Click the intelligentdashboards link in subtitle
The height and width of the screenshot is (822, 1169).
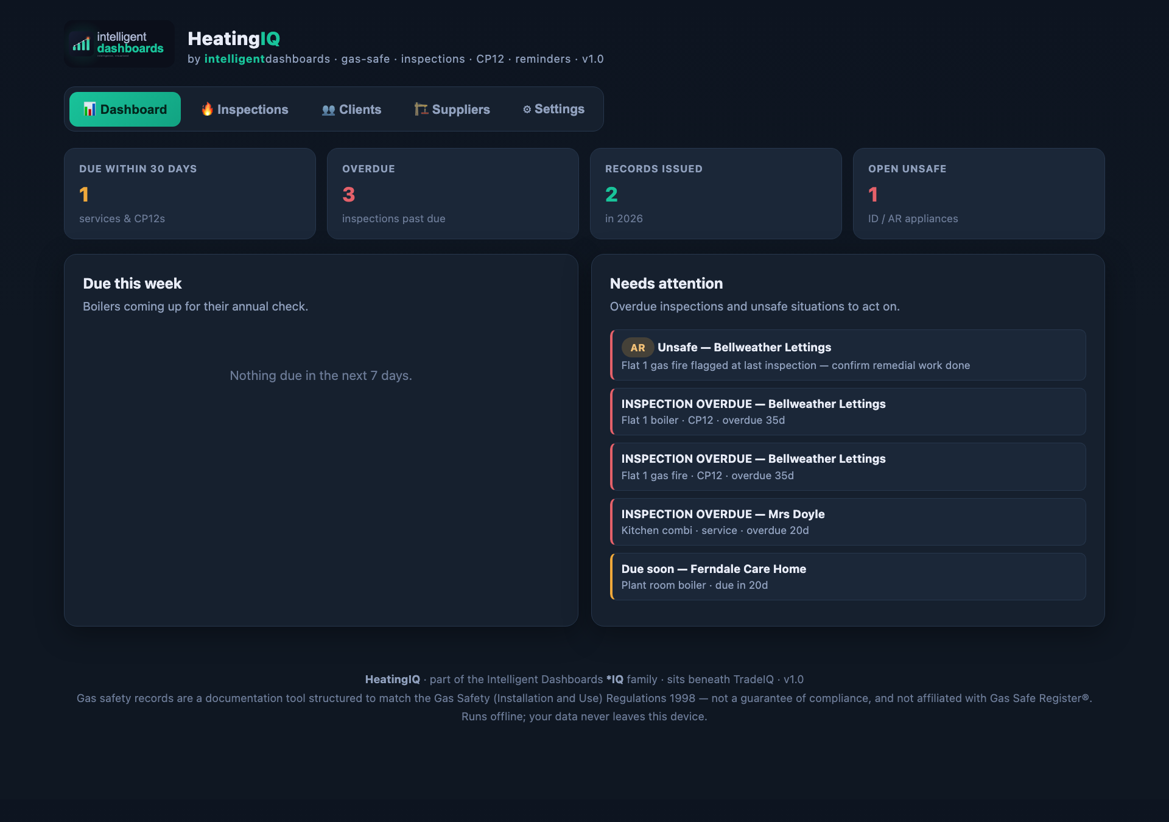[267, 59]
